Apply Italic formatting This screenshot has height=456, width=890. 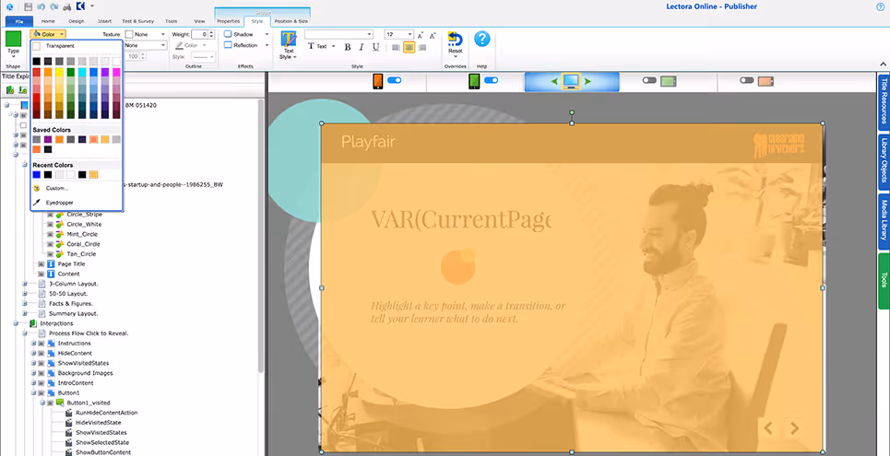click(362, 47)
